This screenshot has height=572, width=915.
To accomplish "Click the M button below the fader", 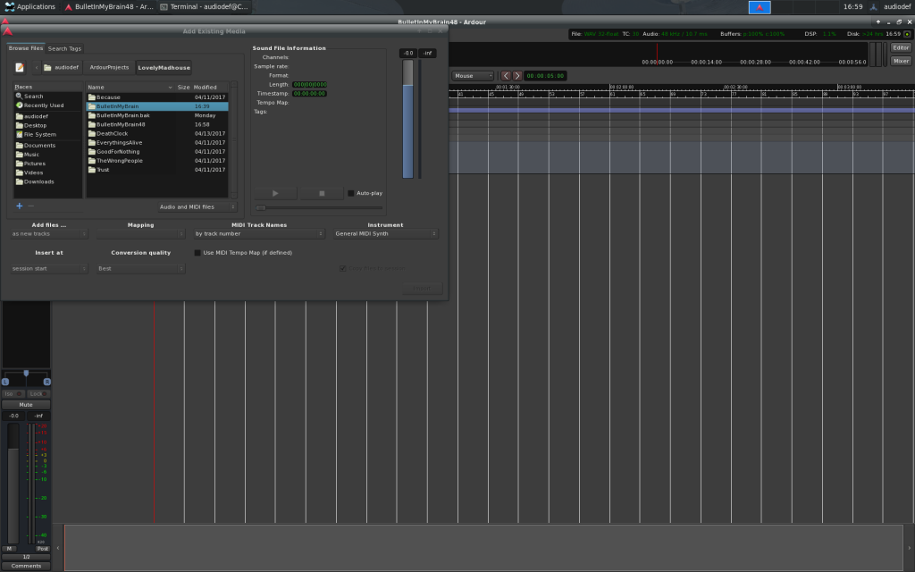I will pyautogui.click(x=9, y=550).
